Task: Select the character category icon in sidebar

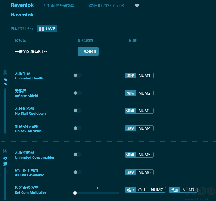Action: 5,72
